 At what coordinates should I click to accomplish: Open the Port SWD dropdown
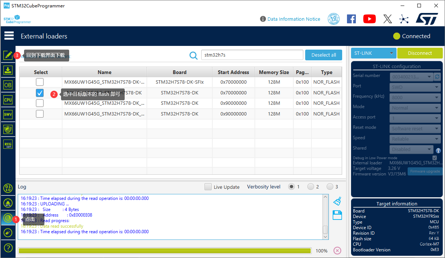pos(415,87)
